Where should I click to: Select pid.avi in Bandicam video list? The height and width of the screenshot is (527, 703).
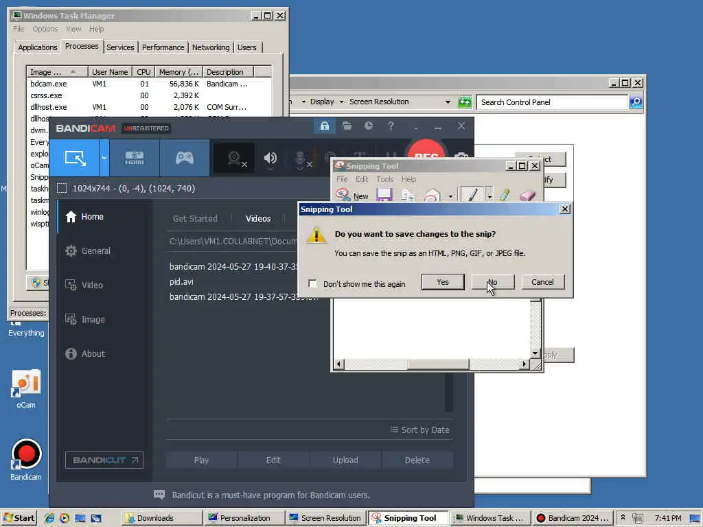[181, 282]
